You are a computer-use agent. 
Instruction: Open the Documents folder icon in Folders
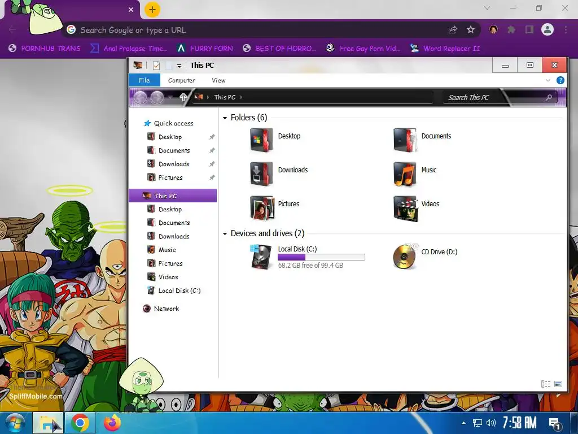pyautogui.click(x=405, y=140)
